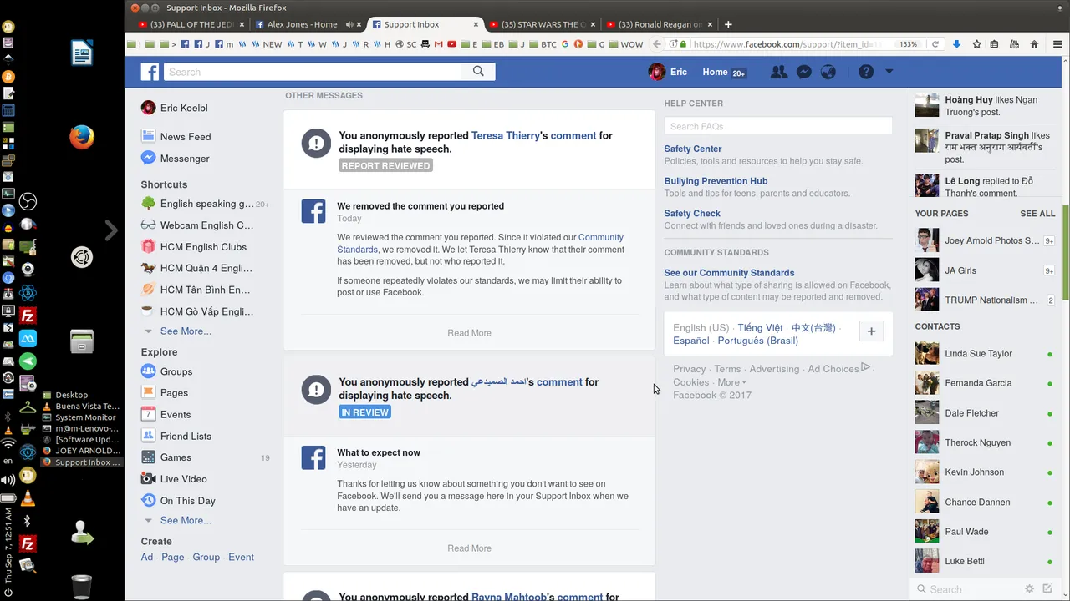Image resolution: width=1070 pixels, height=601 pixels.
Task: Open account menu dropdown arrow in header
Action: pos(889,72)
